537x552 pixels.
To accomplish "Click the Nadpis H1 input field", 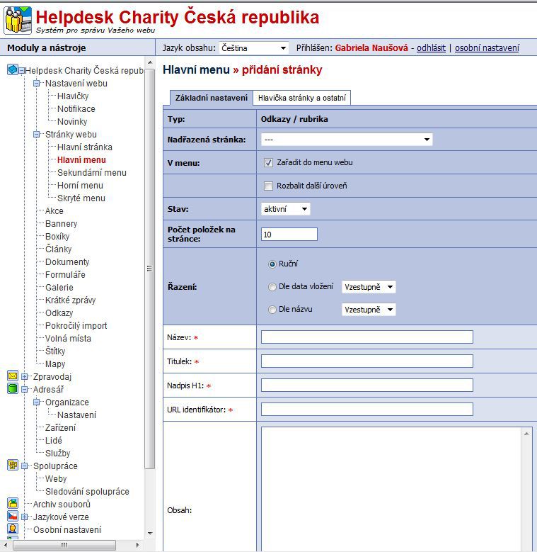I will 367,385.
